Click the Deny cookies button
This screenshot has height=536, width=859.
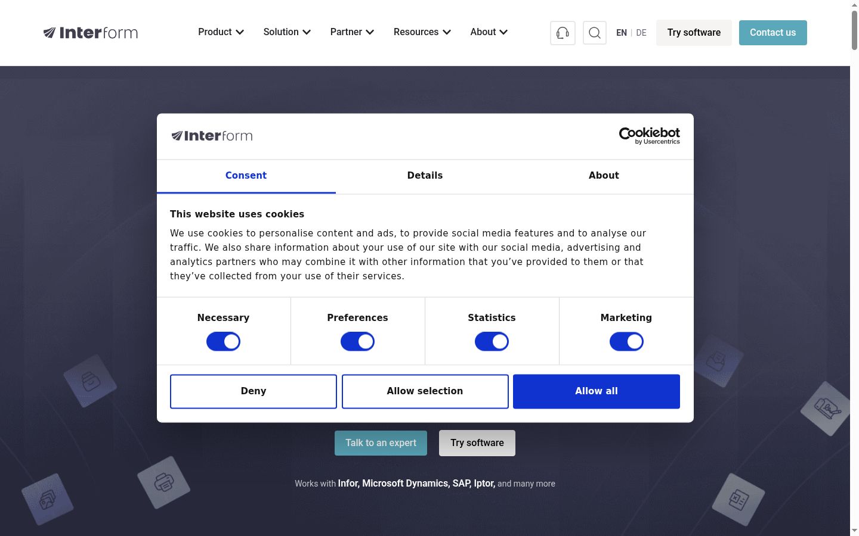[254, 391]
